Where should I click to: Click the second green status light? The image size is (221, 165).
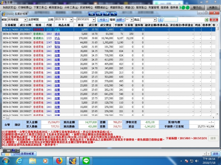(x=188, y=7)
